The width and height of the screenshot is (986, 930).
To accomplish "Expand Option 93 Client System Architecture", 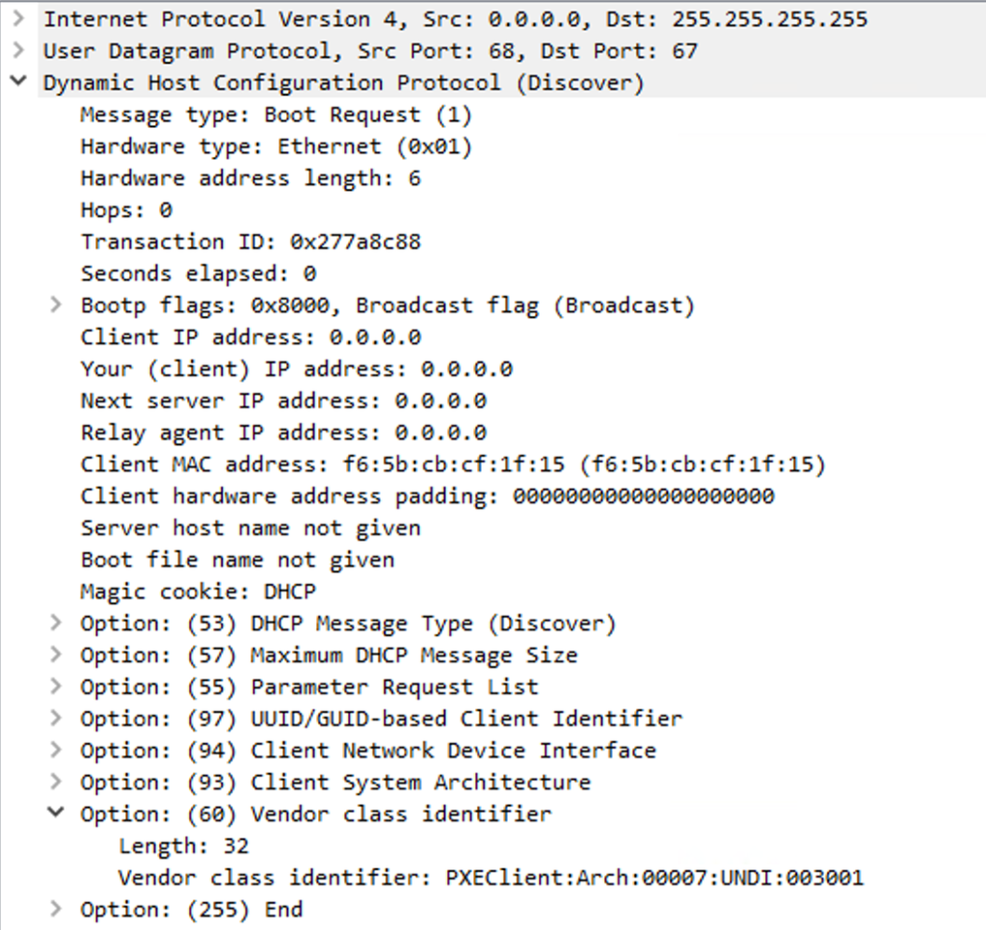I will coord(57,783).
